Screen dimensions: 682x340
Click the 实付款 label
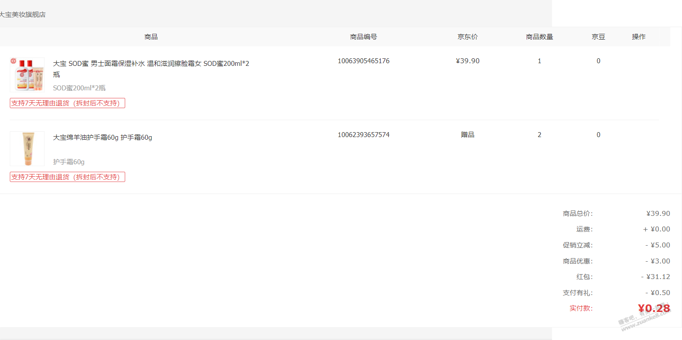581,308
